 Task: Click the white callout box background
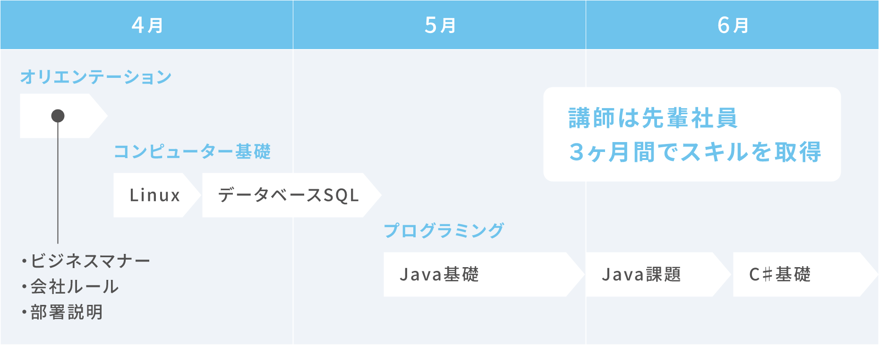pyautogui.click(x=692, y=134)
